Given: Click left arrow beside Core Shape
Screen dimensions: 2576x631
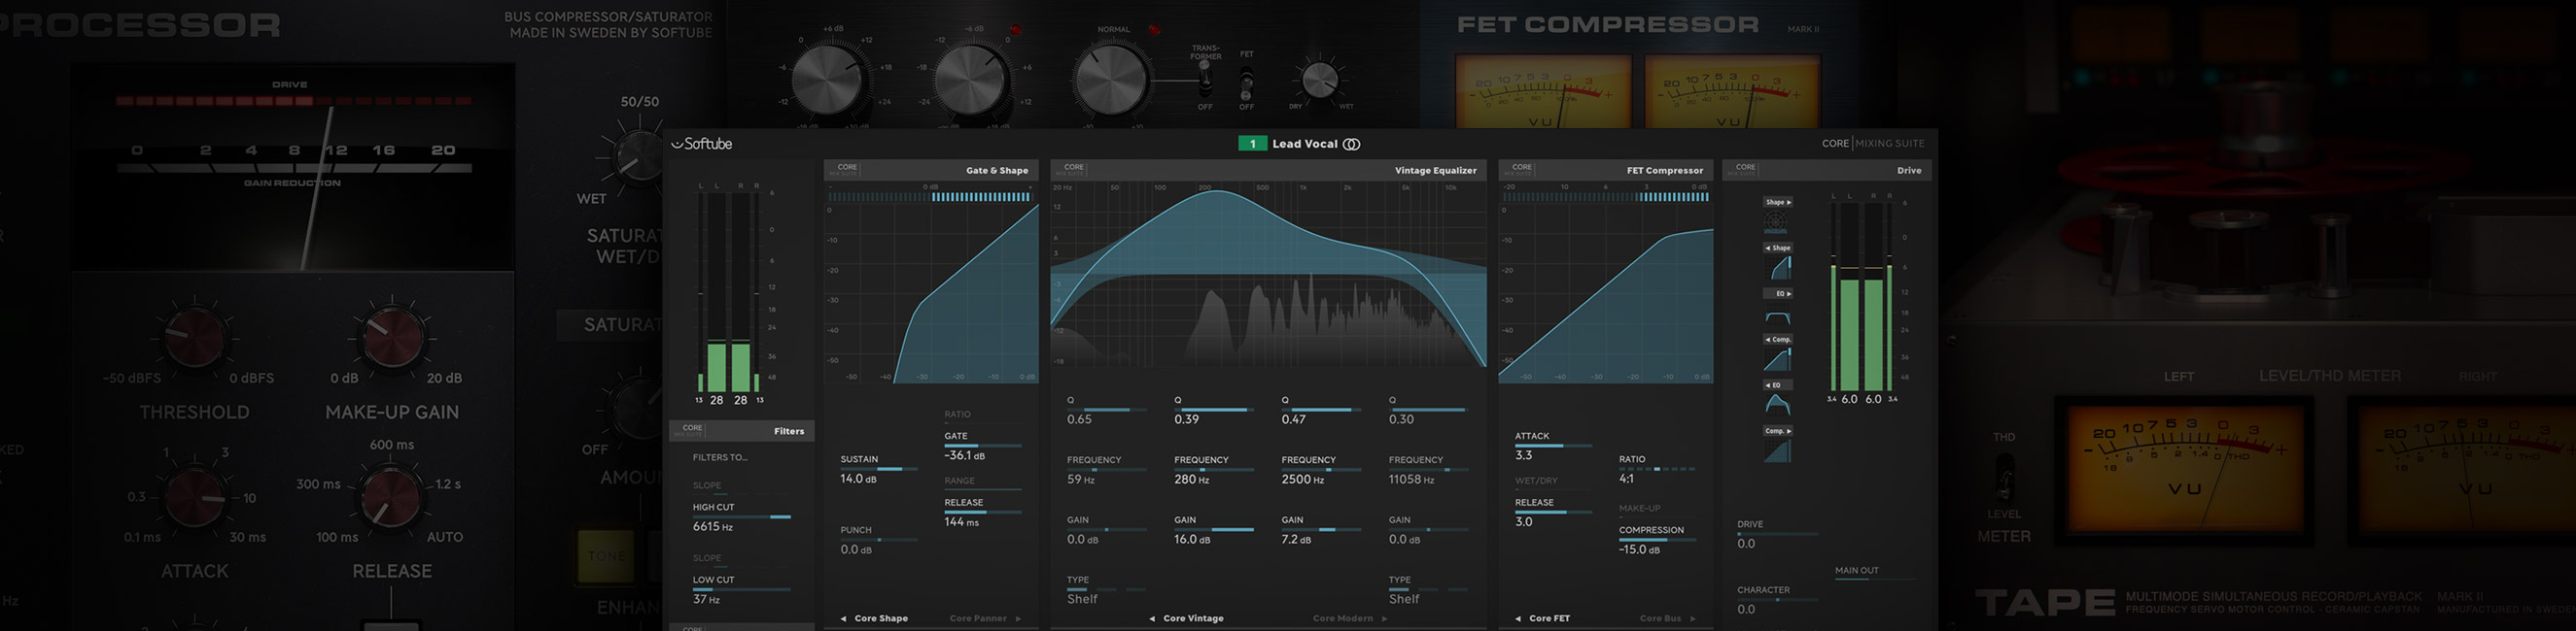Looking at the screenshot, I should pyautogui.click(x=843, y=619).
